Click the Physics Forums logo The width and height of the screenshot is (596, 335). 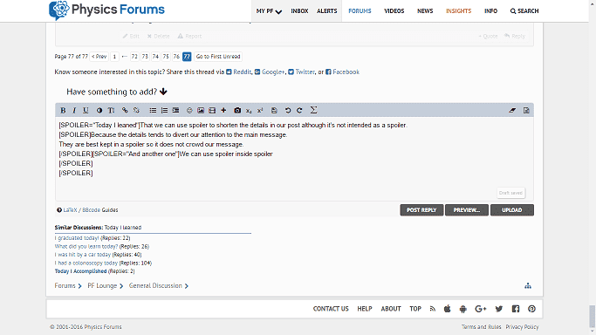coord(106,10)
